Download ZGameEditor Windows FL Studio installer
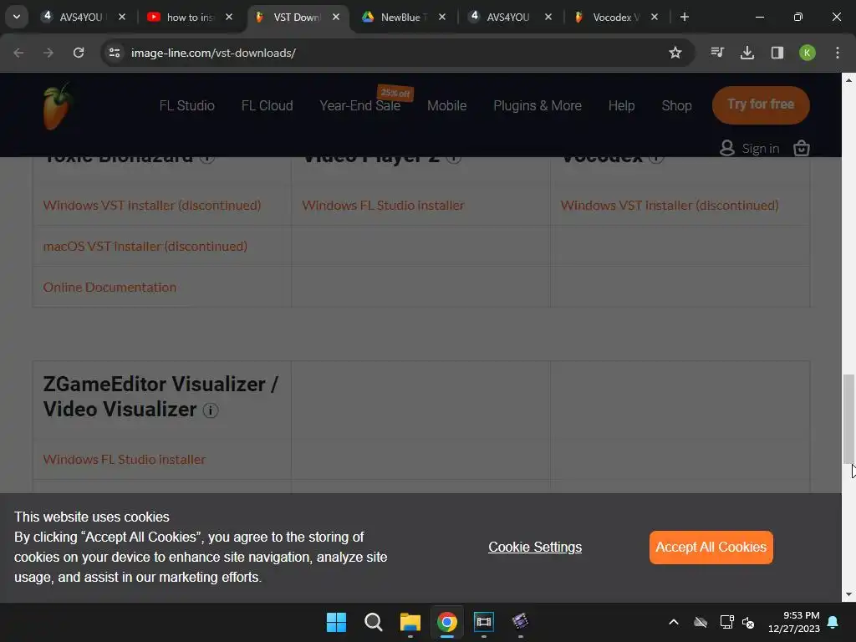This screenshot has height=642, width=856. click(x=125, y=459)
